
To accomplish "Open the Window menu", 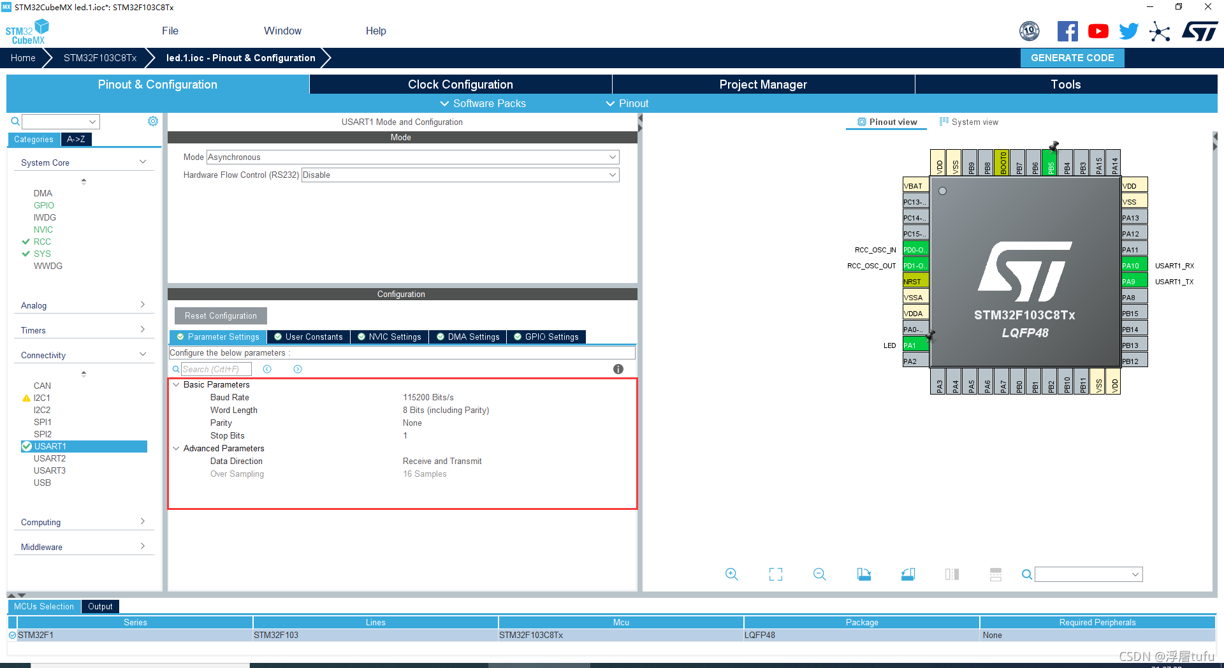I will (x=282, y=31).
